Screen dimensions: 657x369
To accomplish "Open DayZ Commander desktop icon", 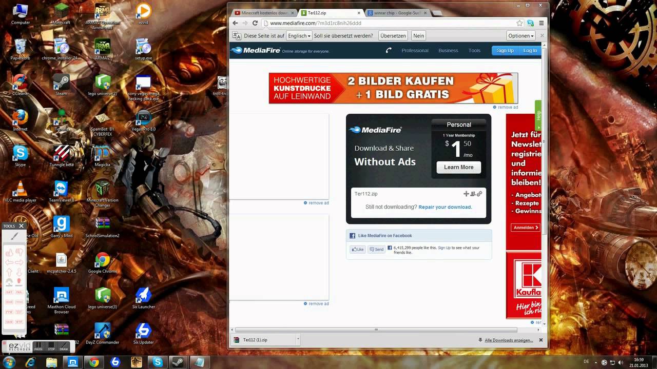I will (102, 333).
